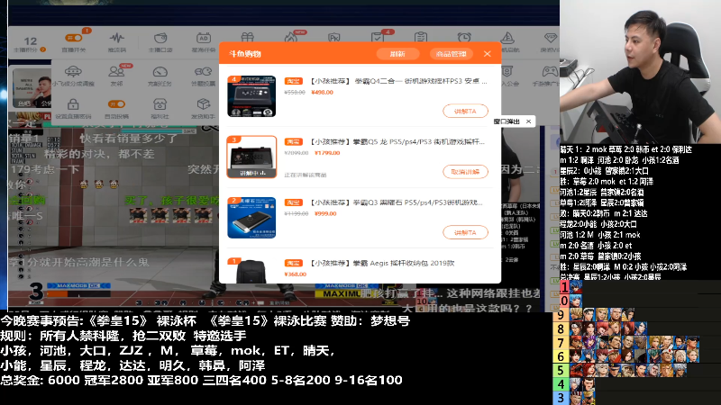Click 取消讲解 for the 拳霸Q5 product
Image resolution: width=721 pixels, height=405 pixels.
465,172
